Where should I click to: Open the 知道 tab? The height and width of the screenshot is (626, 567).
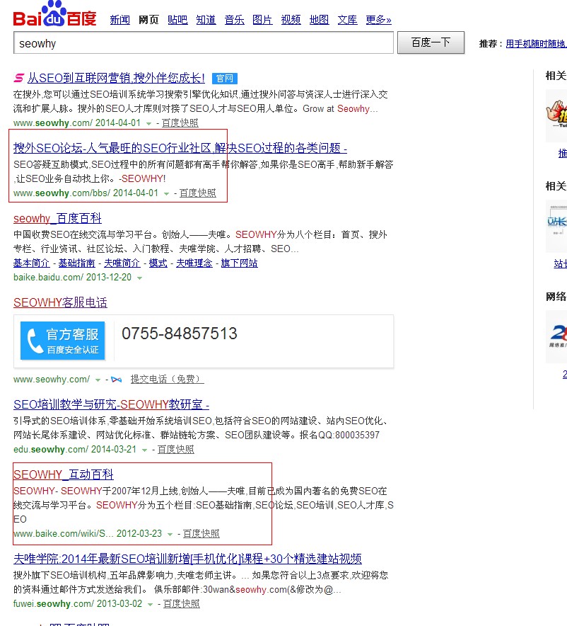click(206, 20)
